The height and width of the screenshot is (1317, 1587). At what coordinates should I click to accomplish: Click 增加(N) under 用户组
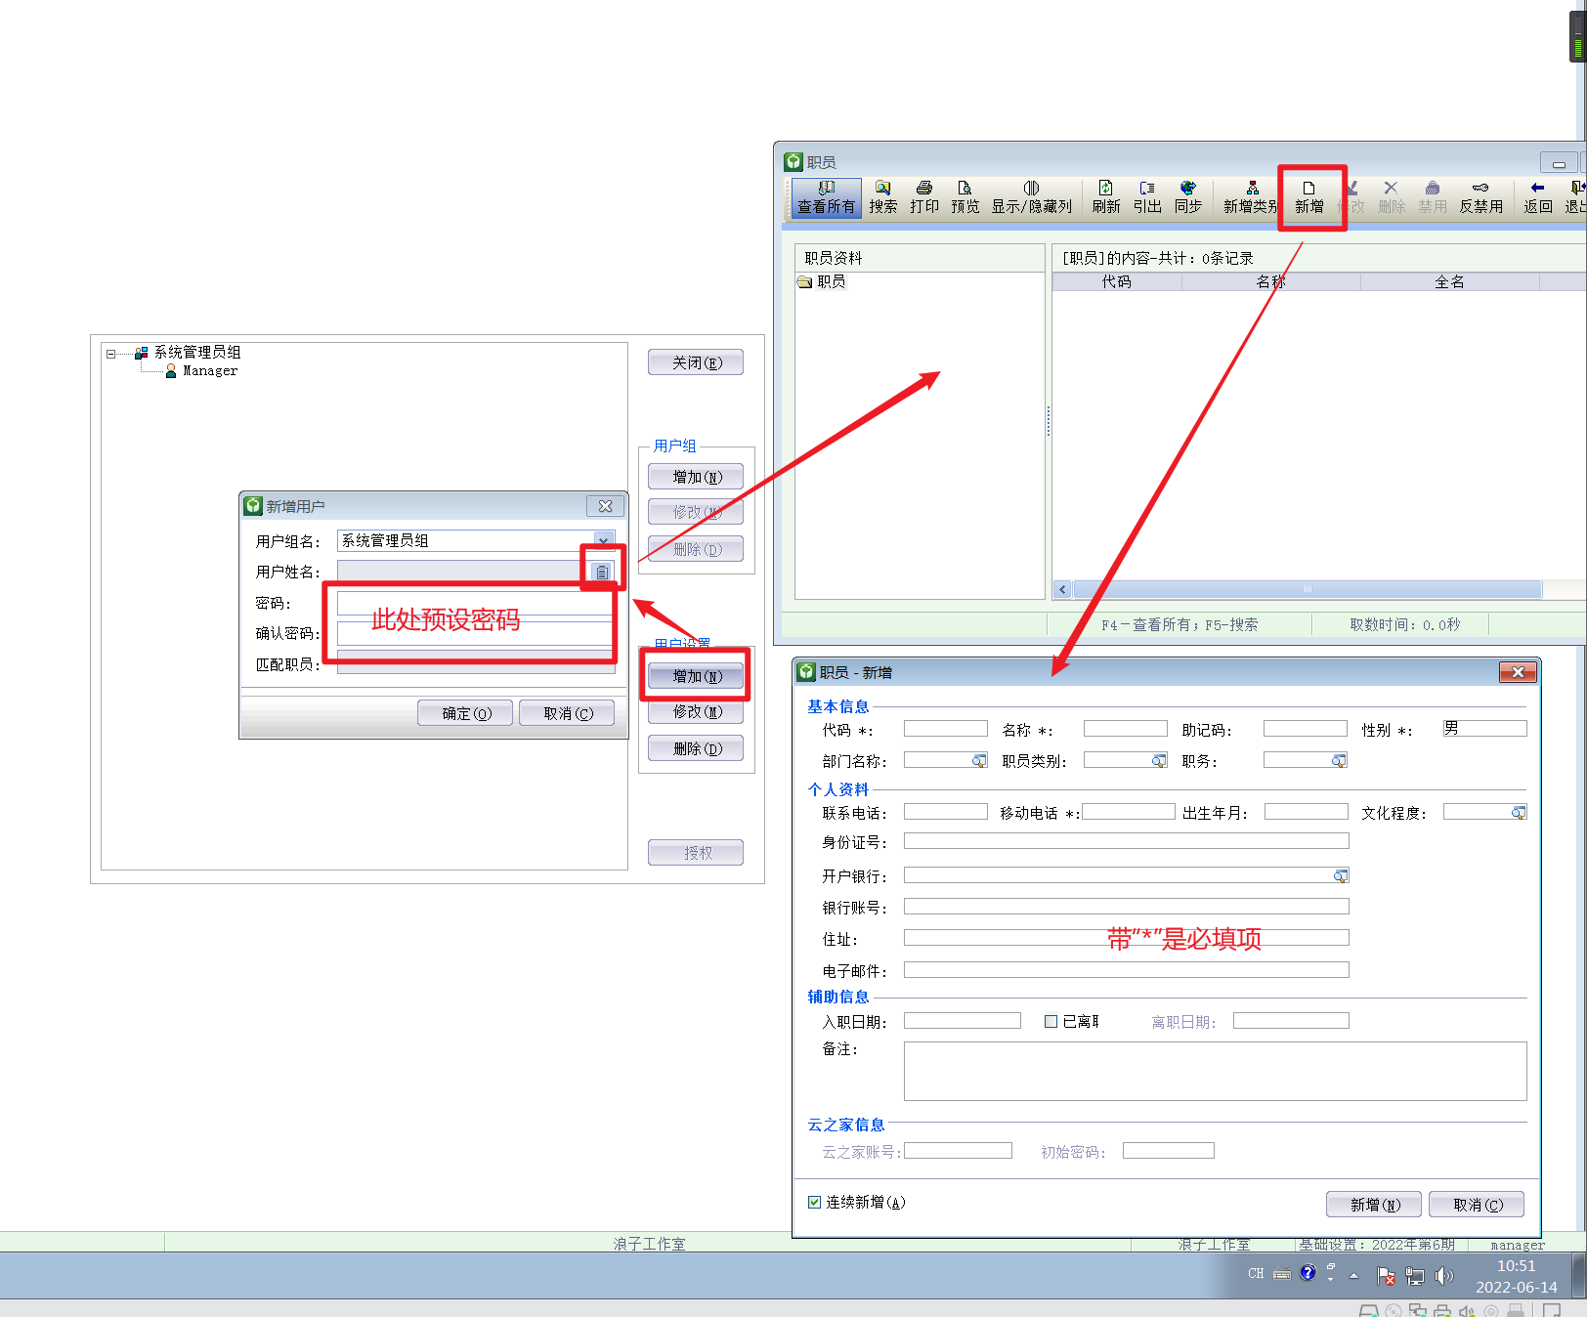[x=696, y=477]
